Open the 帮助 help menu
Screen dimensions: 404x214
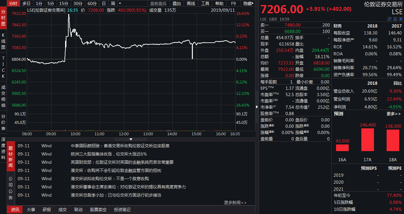click(219, 3)
